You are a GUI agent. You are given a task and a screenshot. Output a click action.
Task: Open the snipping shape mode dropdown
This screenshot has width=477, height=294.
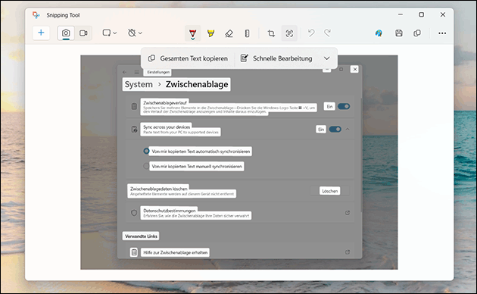[110, 33]
